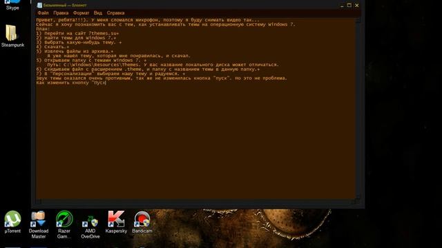Viewport: 442px width, 248px height.
Task: Click the line starting '7) В "Персонализации"'
Action: (110, 74)
